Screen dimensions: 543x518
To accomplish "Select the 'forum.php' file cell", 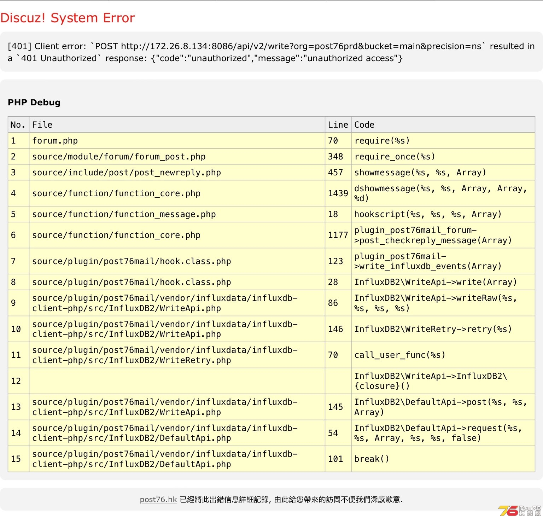I will click(x=177, y=140).
